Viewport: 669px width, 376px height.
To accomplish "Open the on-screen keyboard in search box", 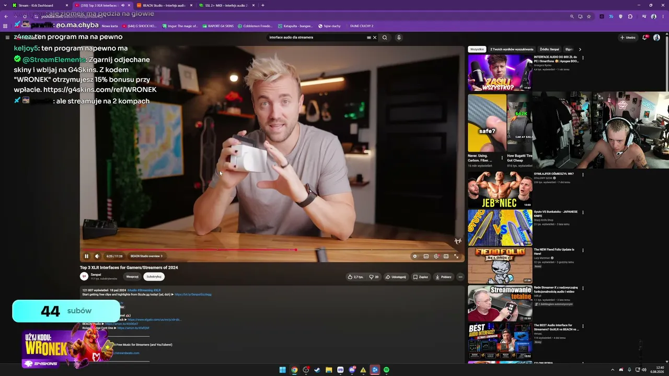I will pyautogui.click(x=368, y=38).
